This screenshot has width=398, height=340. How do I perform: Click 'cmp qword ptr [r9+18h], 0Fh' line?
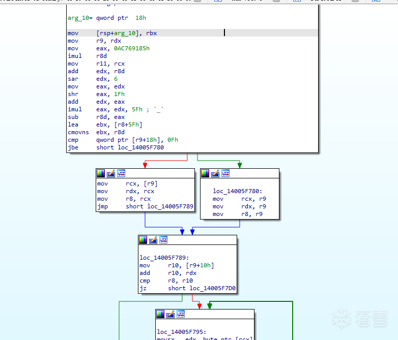[123, 140]
